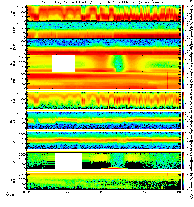Select the "thd peir" panel label
This screenshot has height=207, width=194.
tap(13, 161)
